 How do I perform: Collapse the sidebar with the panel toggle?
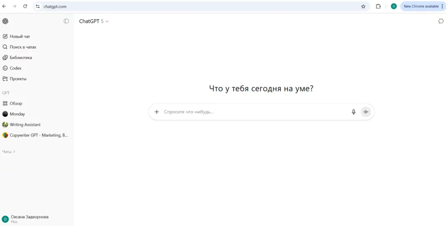(66, 21)
